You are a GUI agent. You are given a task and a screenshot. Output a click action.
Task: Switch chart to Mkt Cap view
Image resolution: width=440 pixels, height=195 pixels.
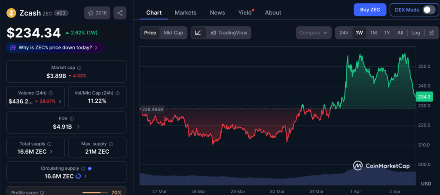point(173,33)
